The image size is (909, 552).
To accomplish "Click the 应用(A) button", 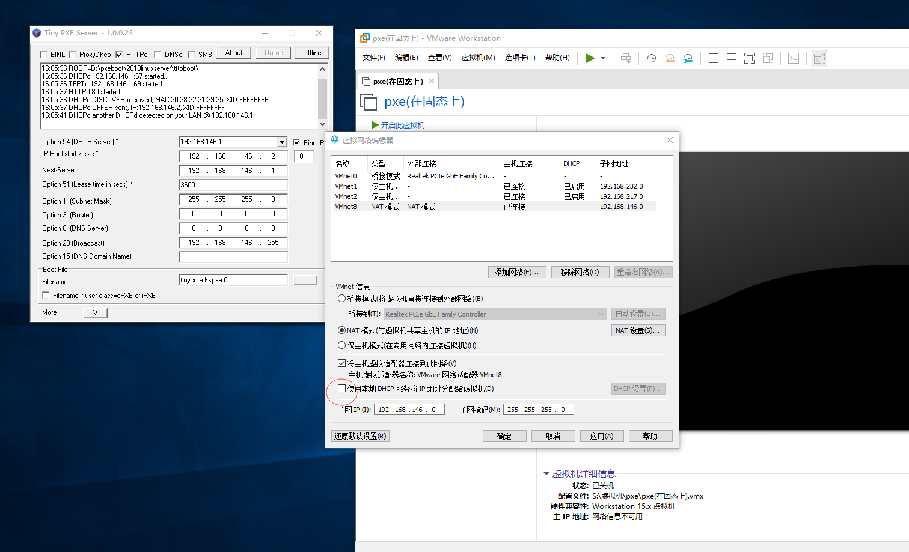I will (602, 436).
